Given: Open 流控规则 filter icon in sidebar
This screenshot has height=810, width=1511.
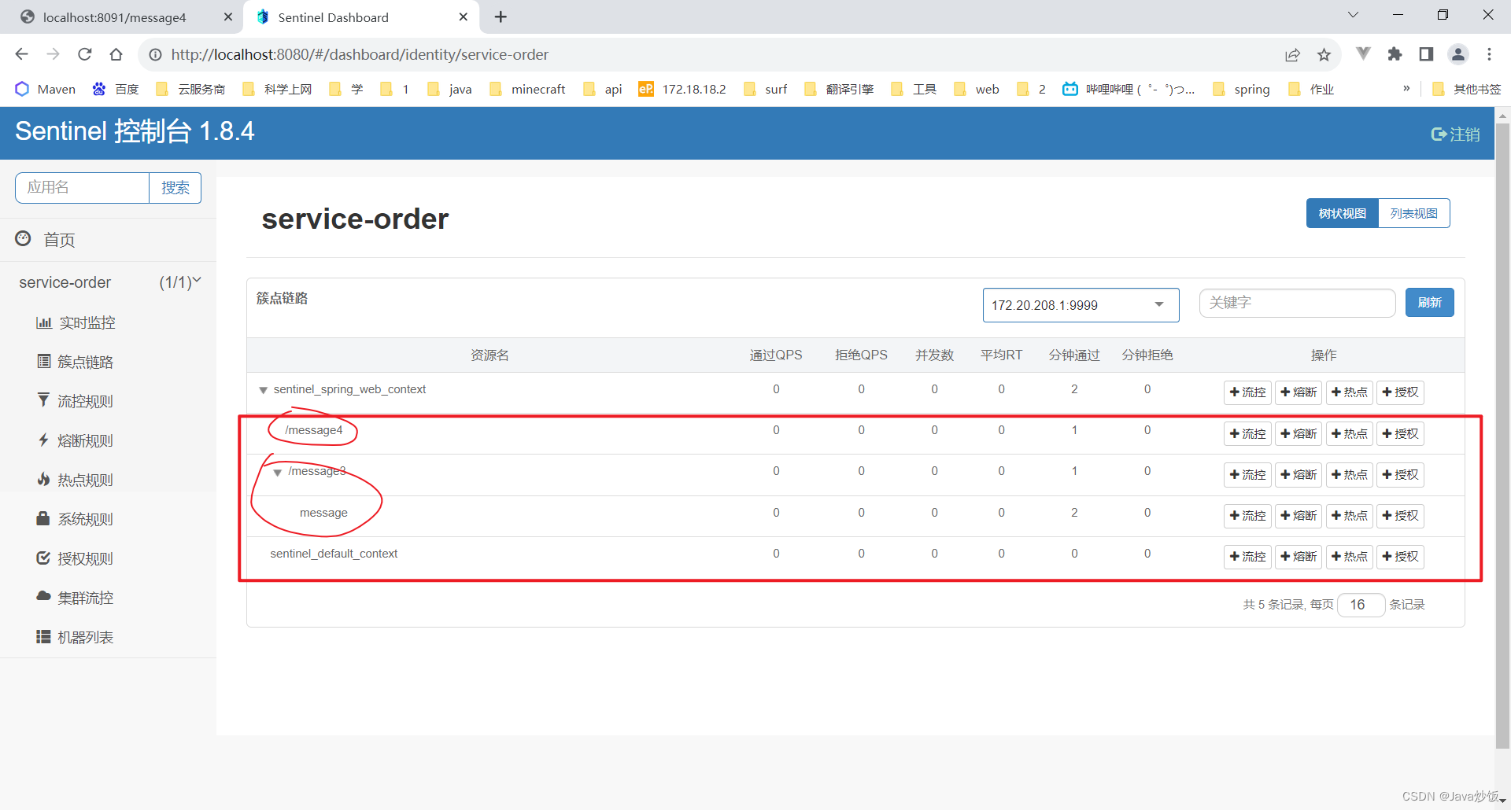Looking at the screenshot, I should point(44,401).
